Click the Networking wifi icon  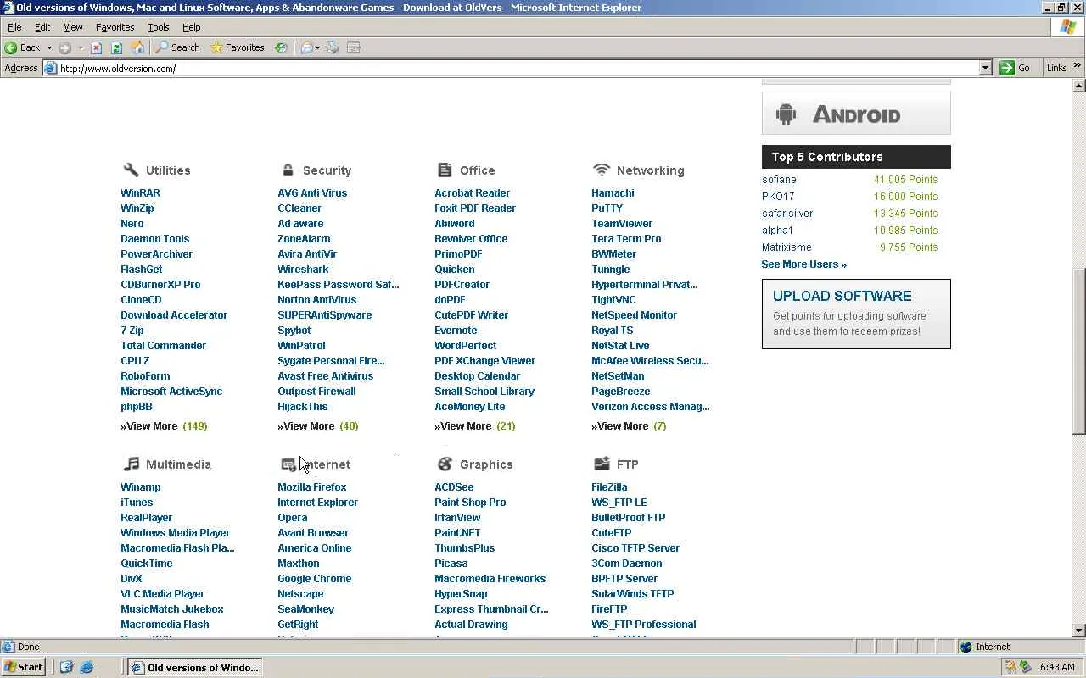coord(602,169)
